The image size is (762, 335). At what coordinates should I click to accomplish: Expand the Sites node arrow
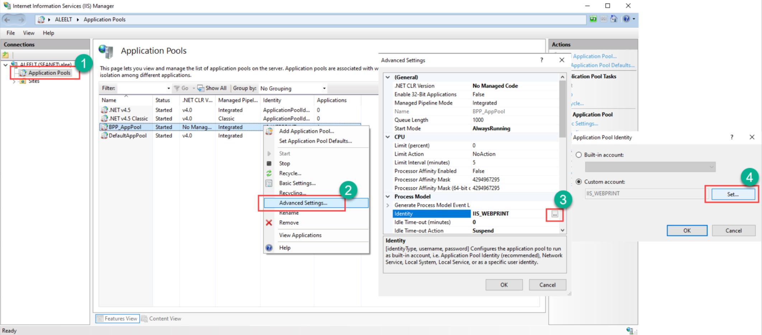[14, 81]
